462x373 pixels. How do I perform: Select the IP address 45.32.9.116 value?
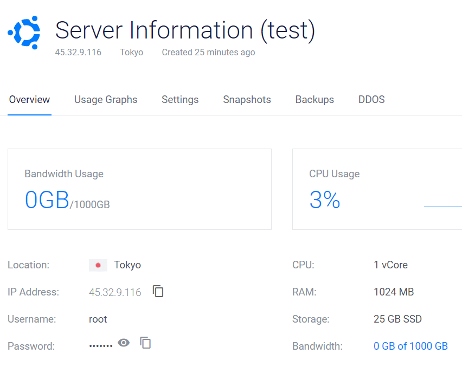[115, 292]
